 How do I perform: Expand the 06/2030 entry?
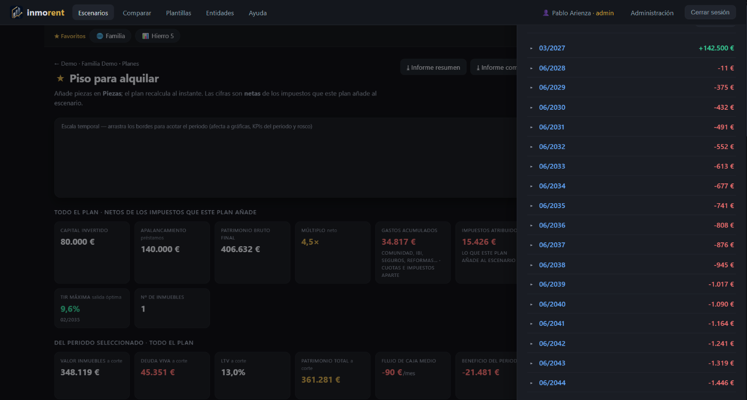[x=631, y=107]
